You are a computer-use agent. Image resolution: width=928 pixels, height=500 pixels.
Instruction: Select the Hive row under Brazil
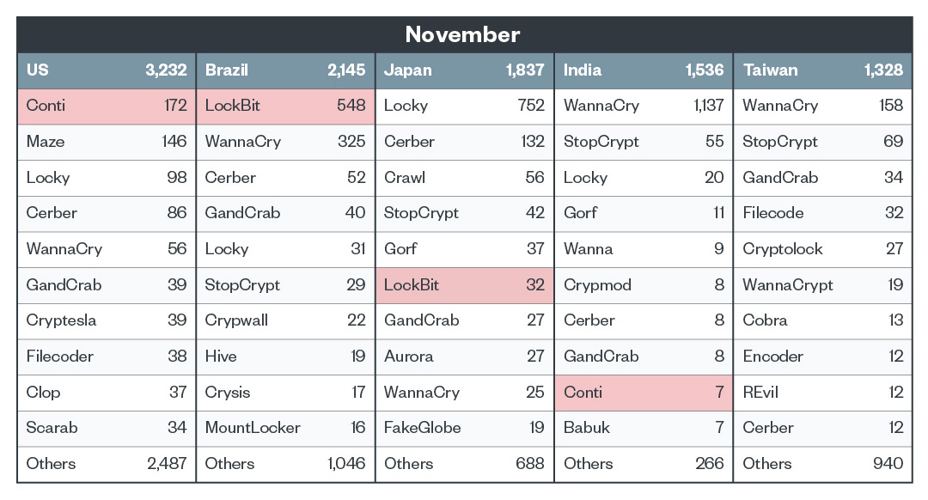(221, 357)
